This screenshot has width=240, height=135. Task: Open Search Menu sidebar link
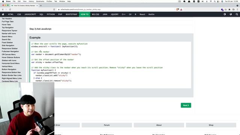(7, 37)
